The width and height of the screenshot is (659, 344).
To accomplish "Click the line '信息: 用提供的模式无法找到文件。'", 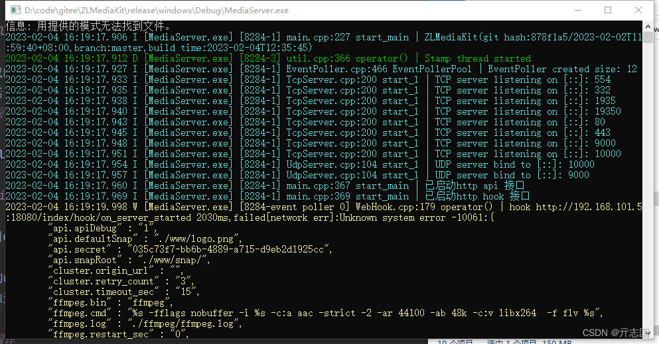I will [88, 27].
